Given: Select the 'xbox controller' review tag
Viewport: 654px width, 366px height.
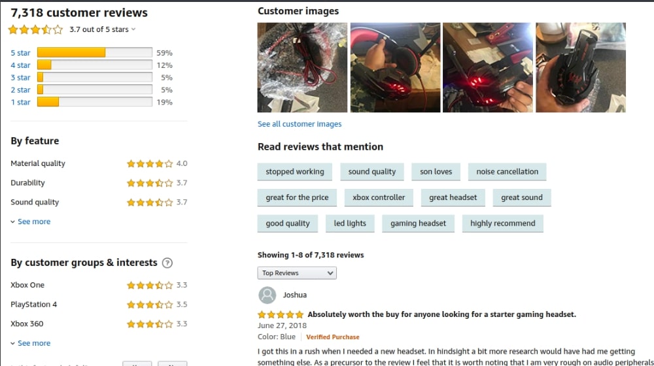Looking at the screenshot, I should [x=379, y=197].
